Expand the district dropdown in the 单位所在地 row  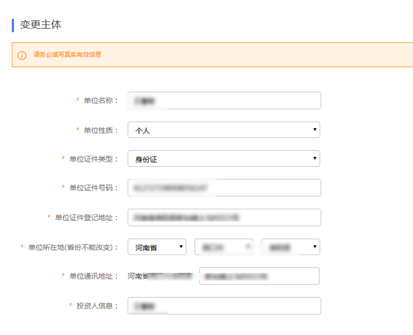point(291,247)
